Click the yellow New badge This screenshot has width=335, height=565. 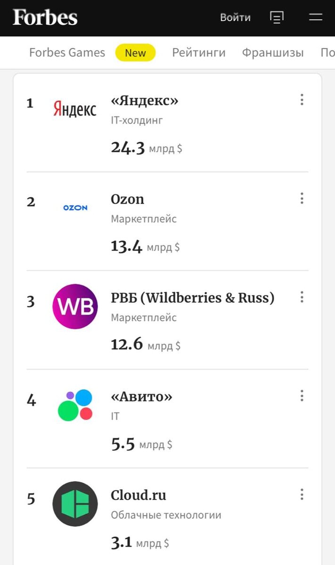135,53
